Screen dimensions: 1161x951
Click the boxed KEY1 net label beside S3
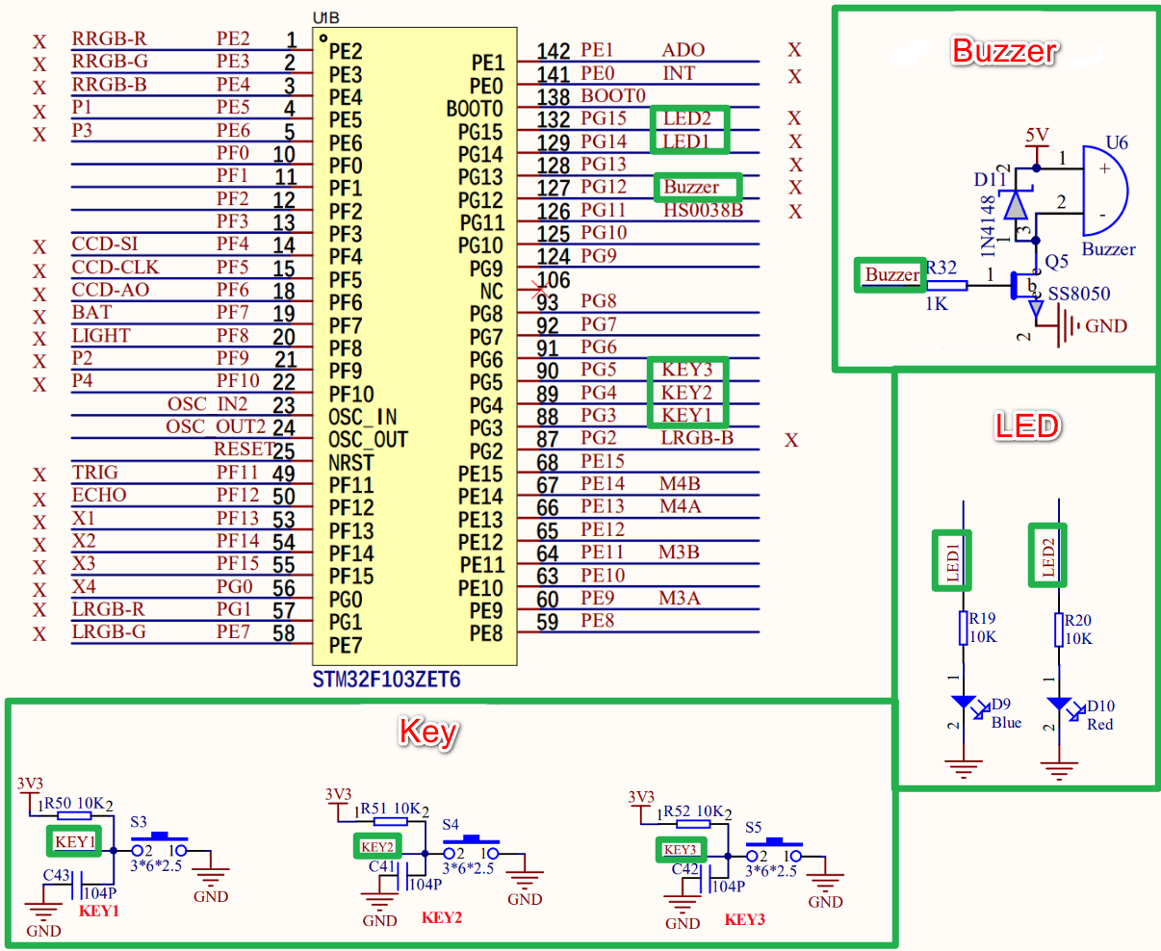click(x=75, y=841)
